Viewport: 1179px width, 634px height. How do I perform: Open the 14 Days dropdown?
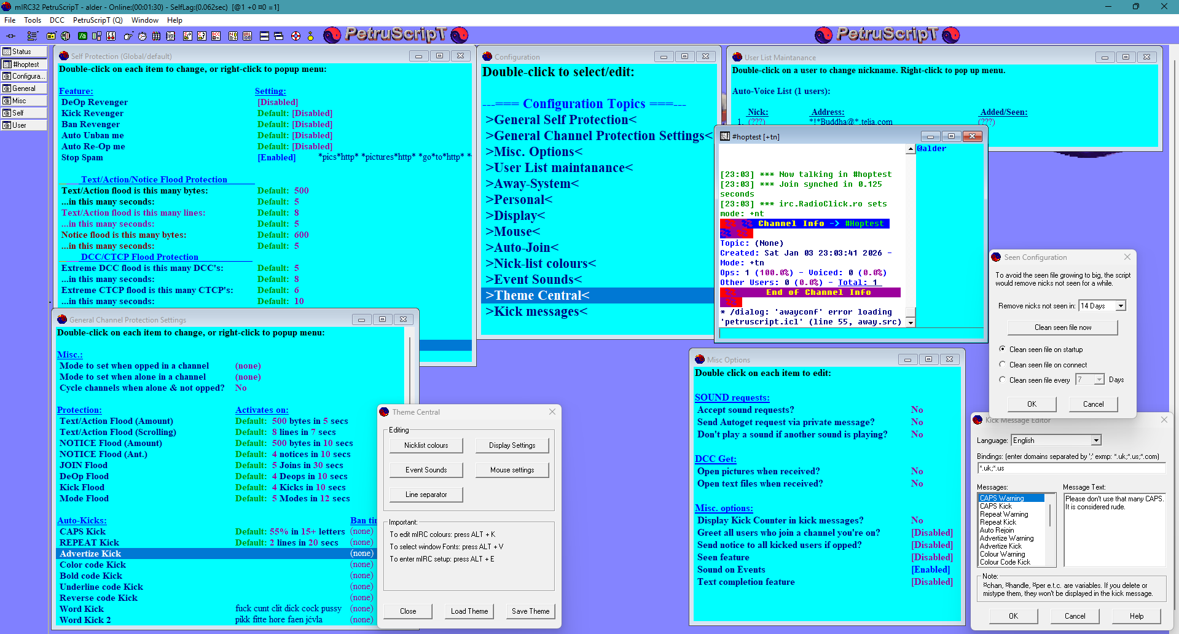coord(1121,306)
